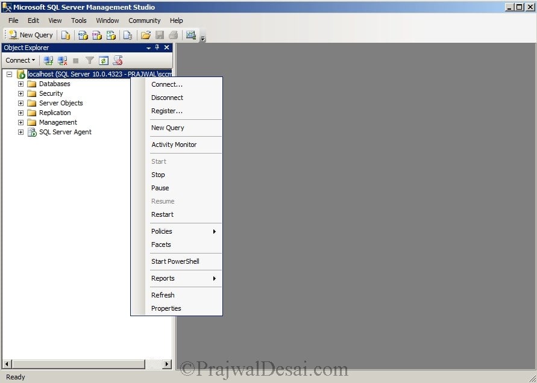Click the Analysis Services XMLA Query icon
Image resolution: width=537 pixels, height=383 pixels.
pyautogui.click(x=111, y=35)
